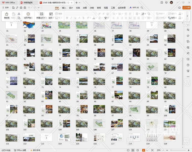Open the 动画 ribbon tab

click(85, 8)
